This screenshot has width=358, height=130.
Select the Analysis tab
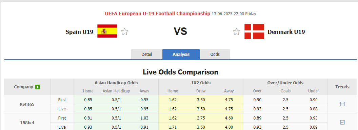point(181,54)
